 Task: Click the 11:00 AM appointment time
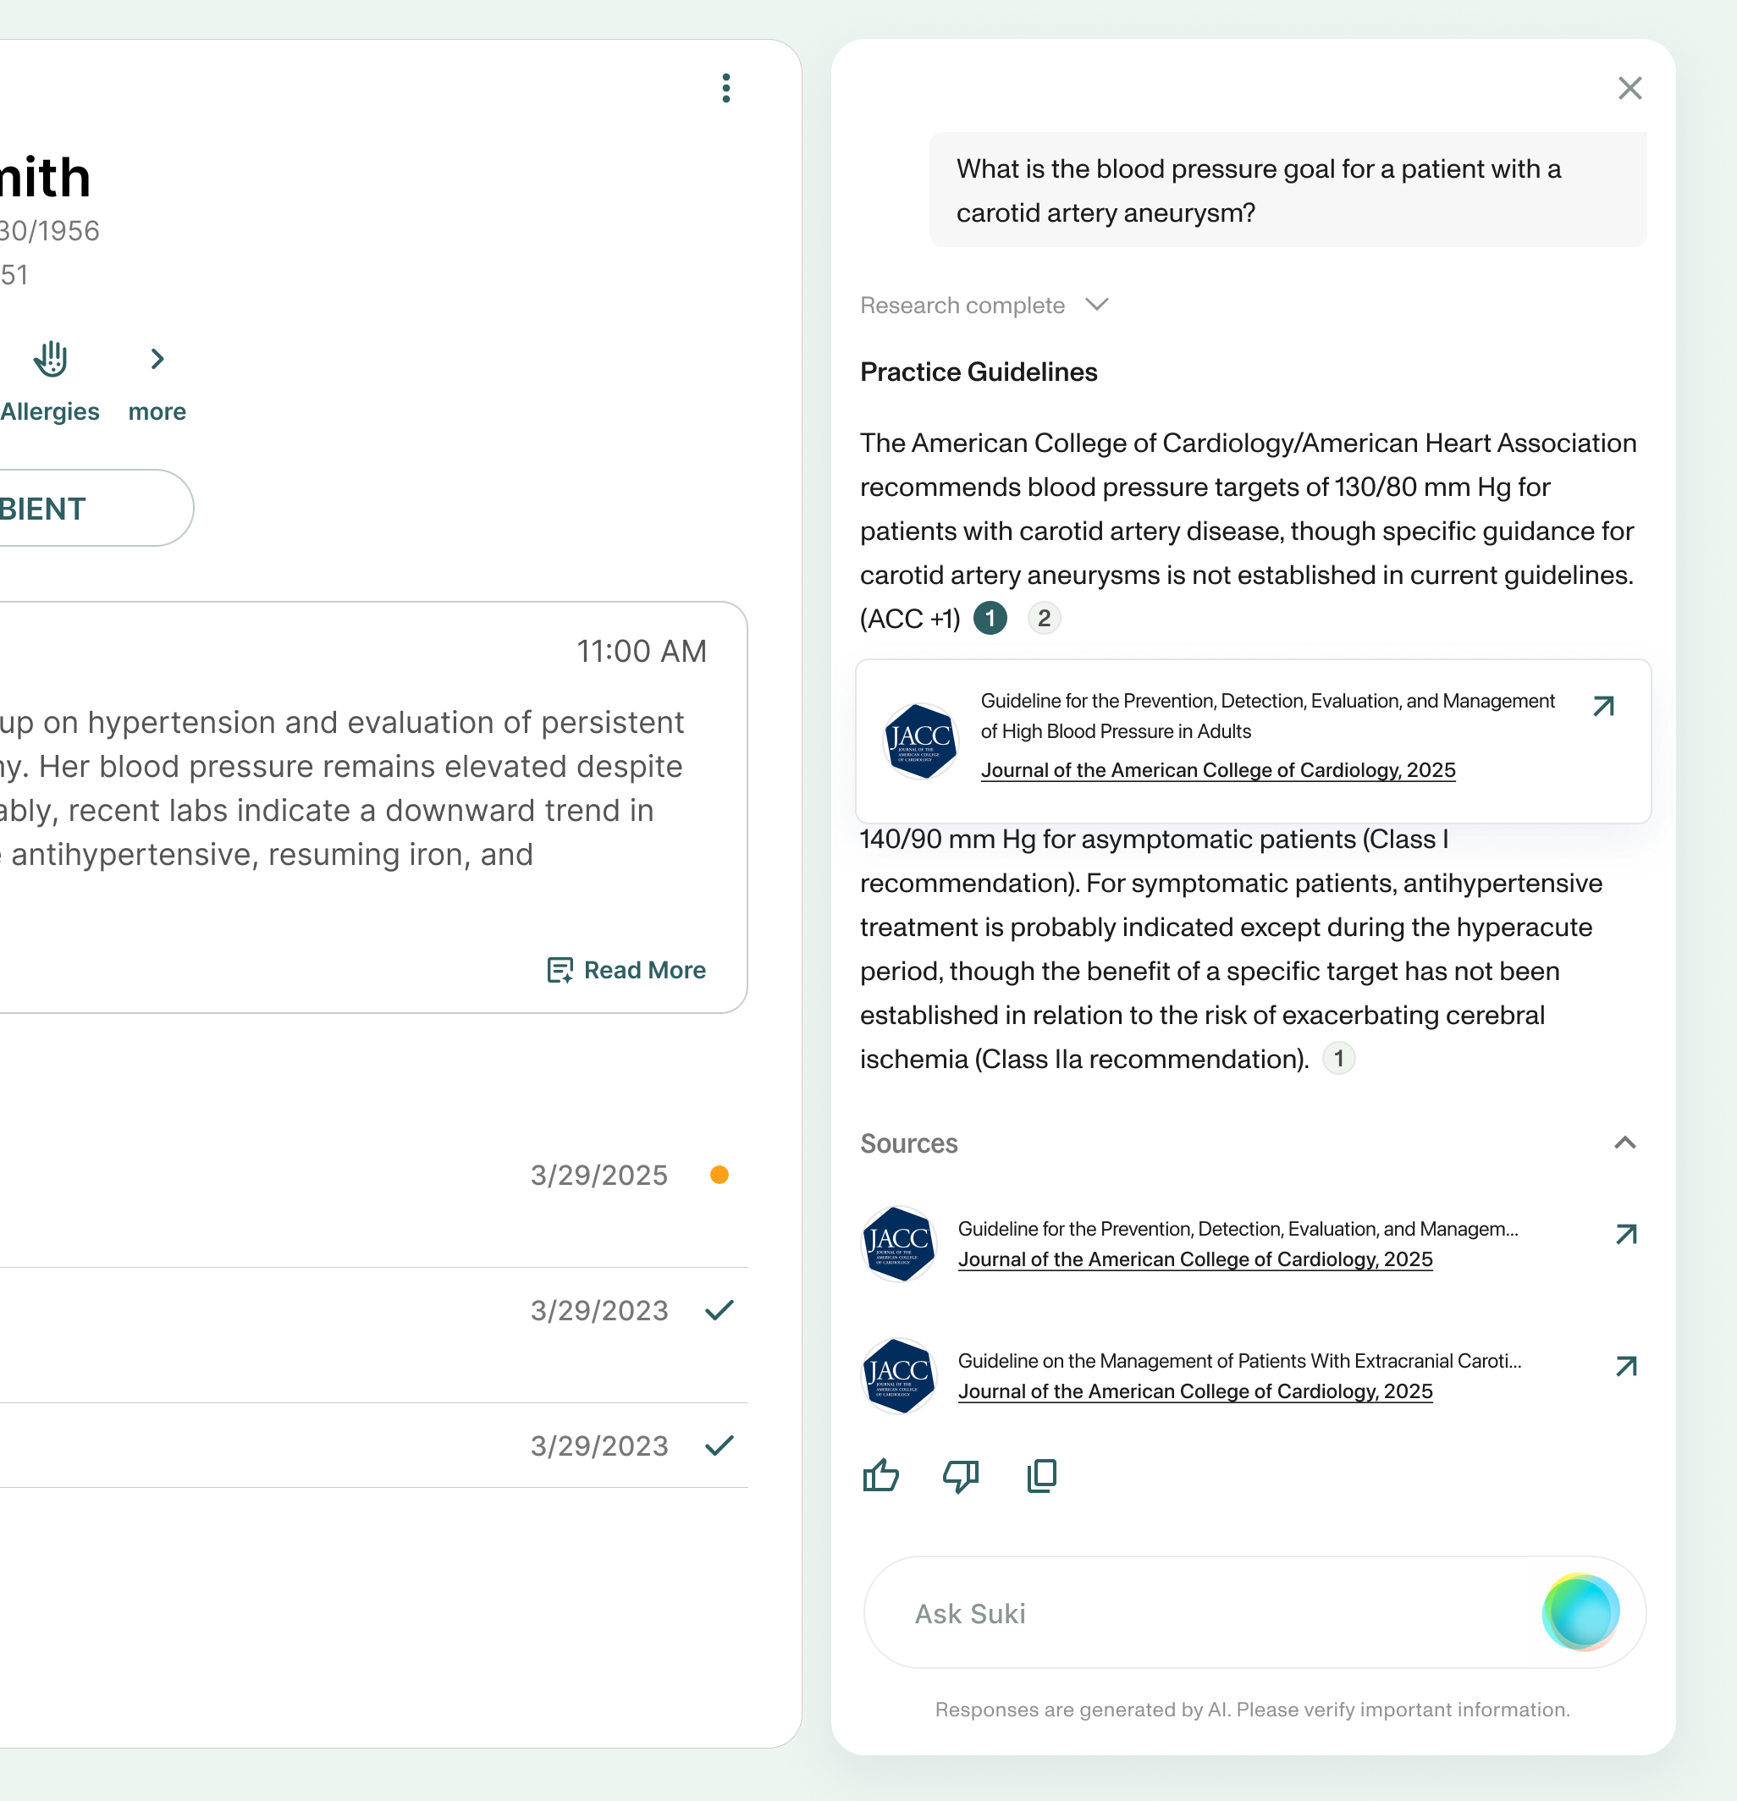(642, 652)
